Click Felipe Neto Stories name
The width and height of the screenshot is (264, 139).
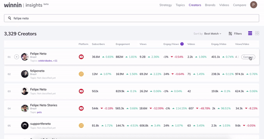pos(44,105)
